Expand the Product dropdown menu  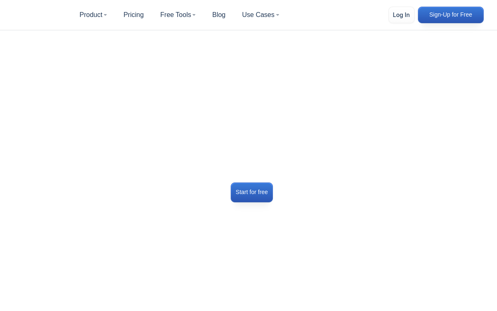click(93, 15)
